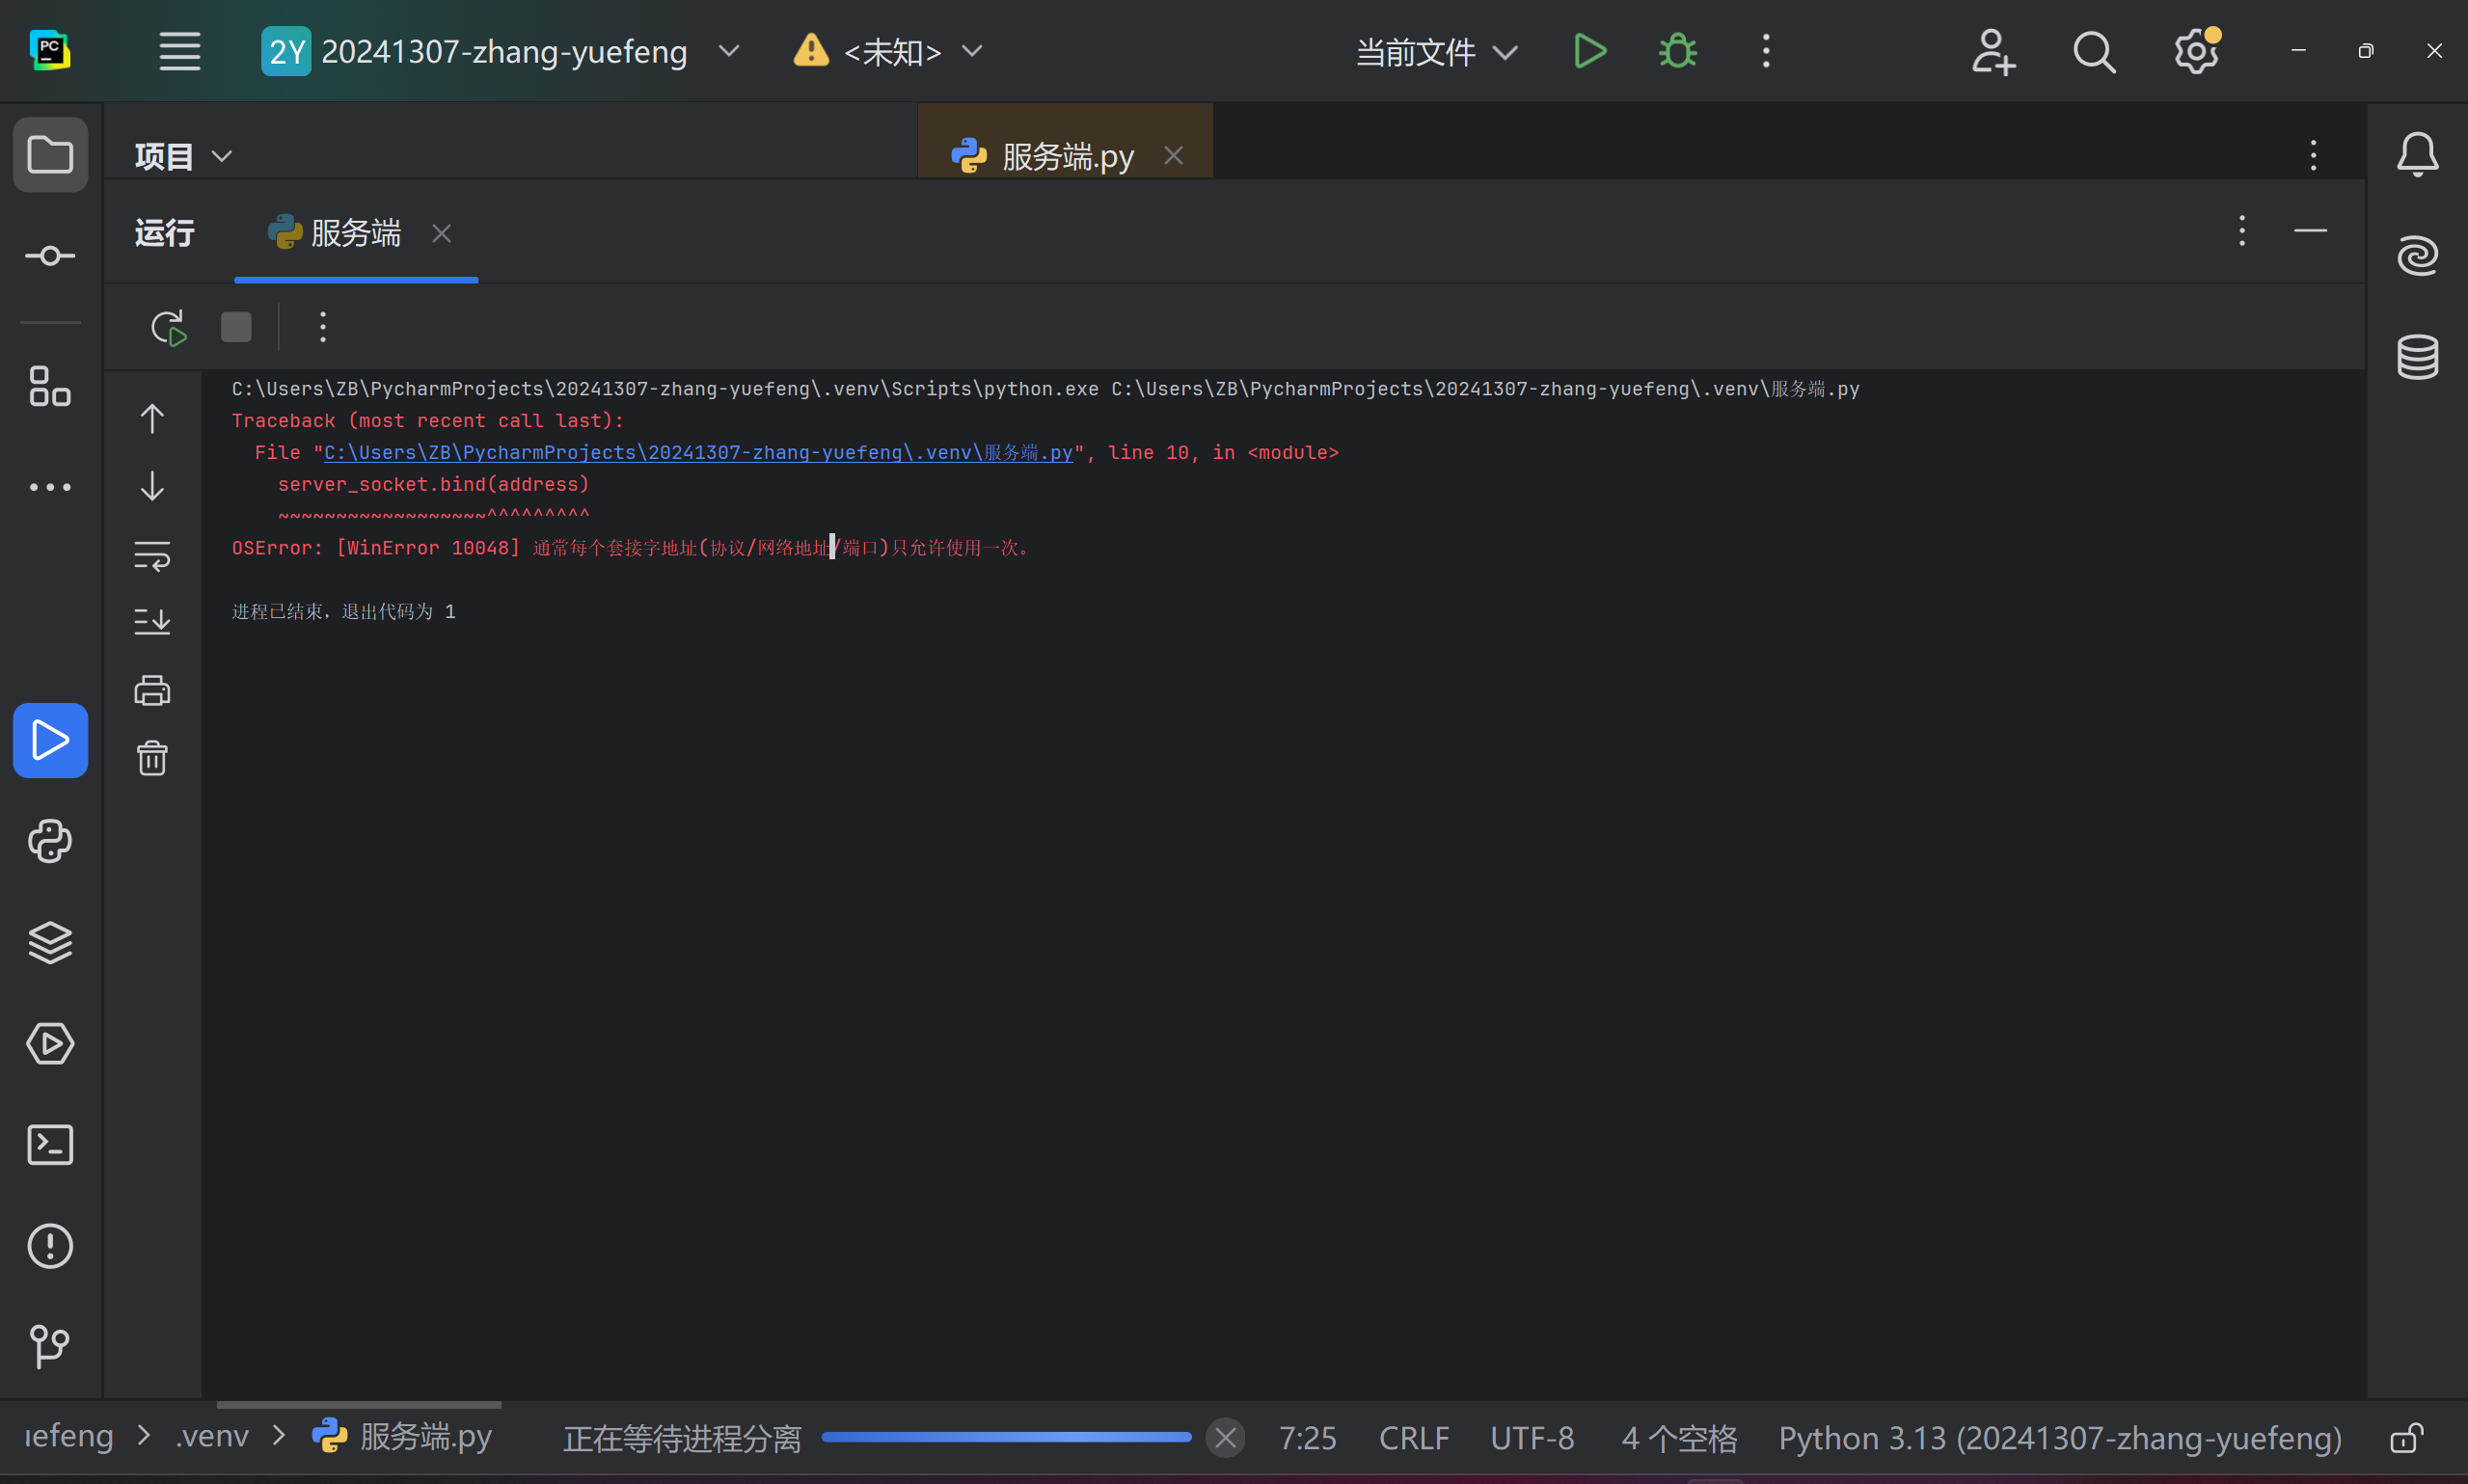Toggle the Project folder tool window
Viewport: 2468px width, 1484px height.
tap(50, 155)
